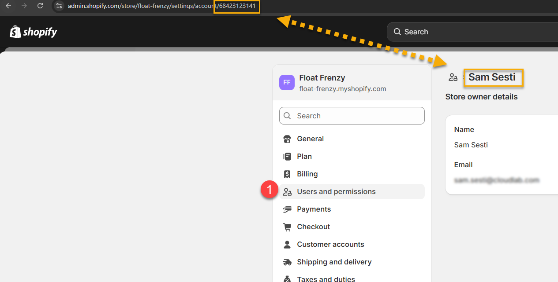
Task: Click the Shipping truck icon
Action: click(287, 262)
